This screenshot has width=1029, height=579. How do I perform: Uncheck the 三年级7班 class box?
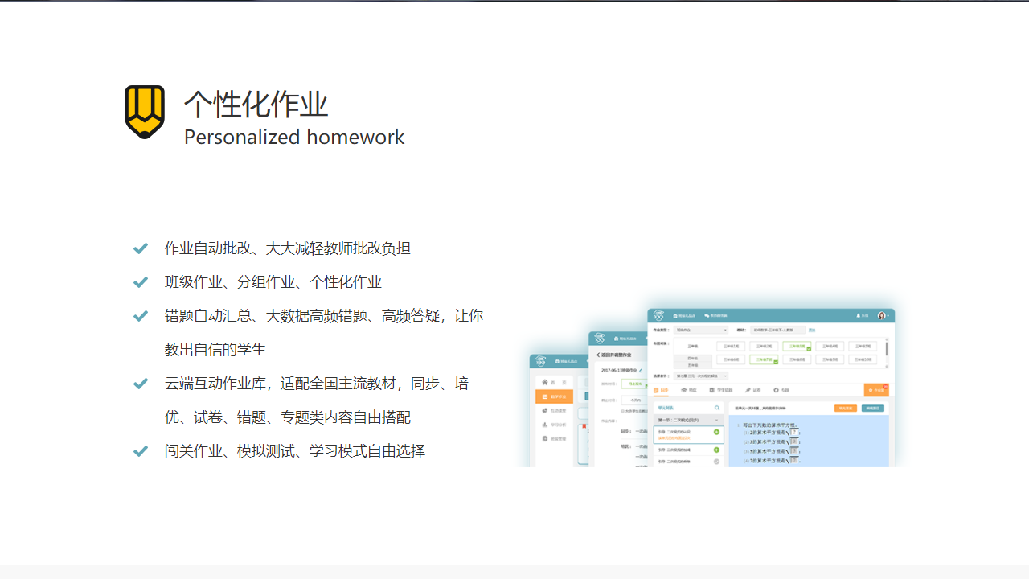(765, 360)
